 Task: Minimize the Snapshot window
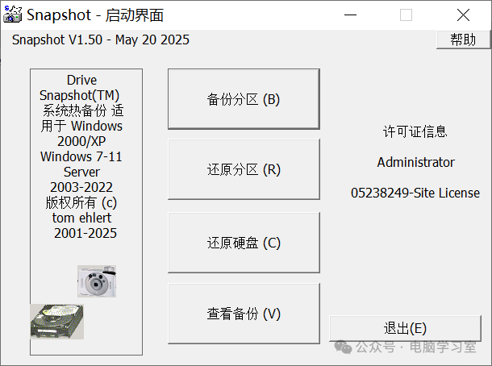[x=350, y=15]
